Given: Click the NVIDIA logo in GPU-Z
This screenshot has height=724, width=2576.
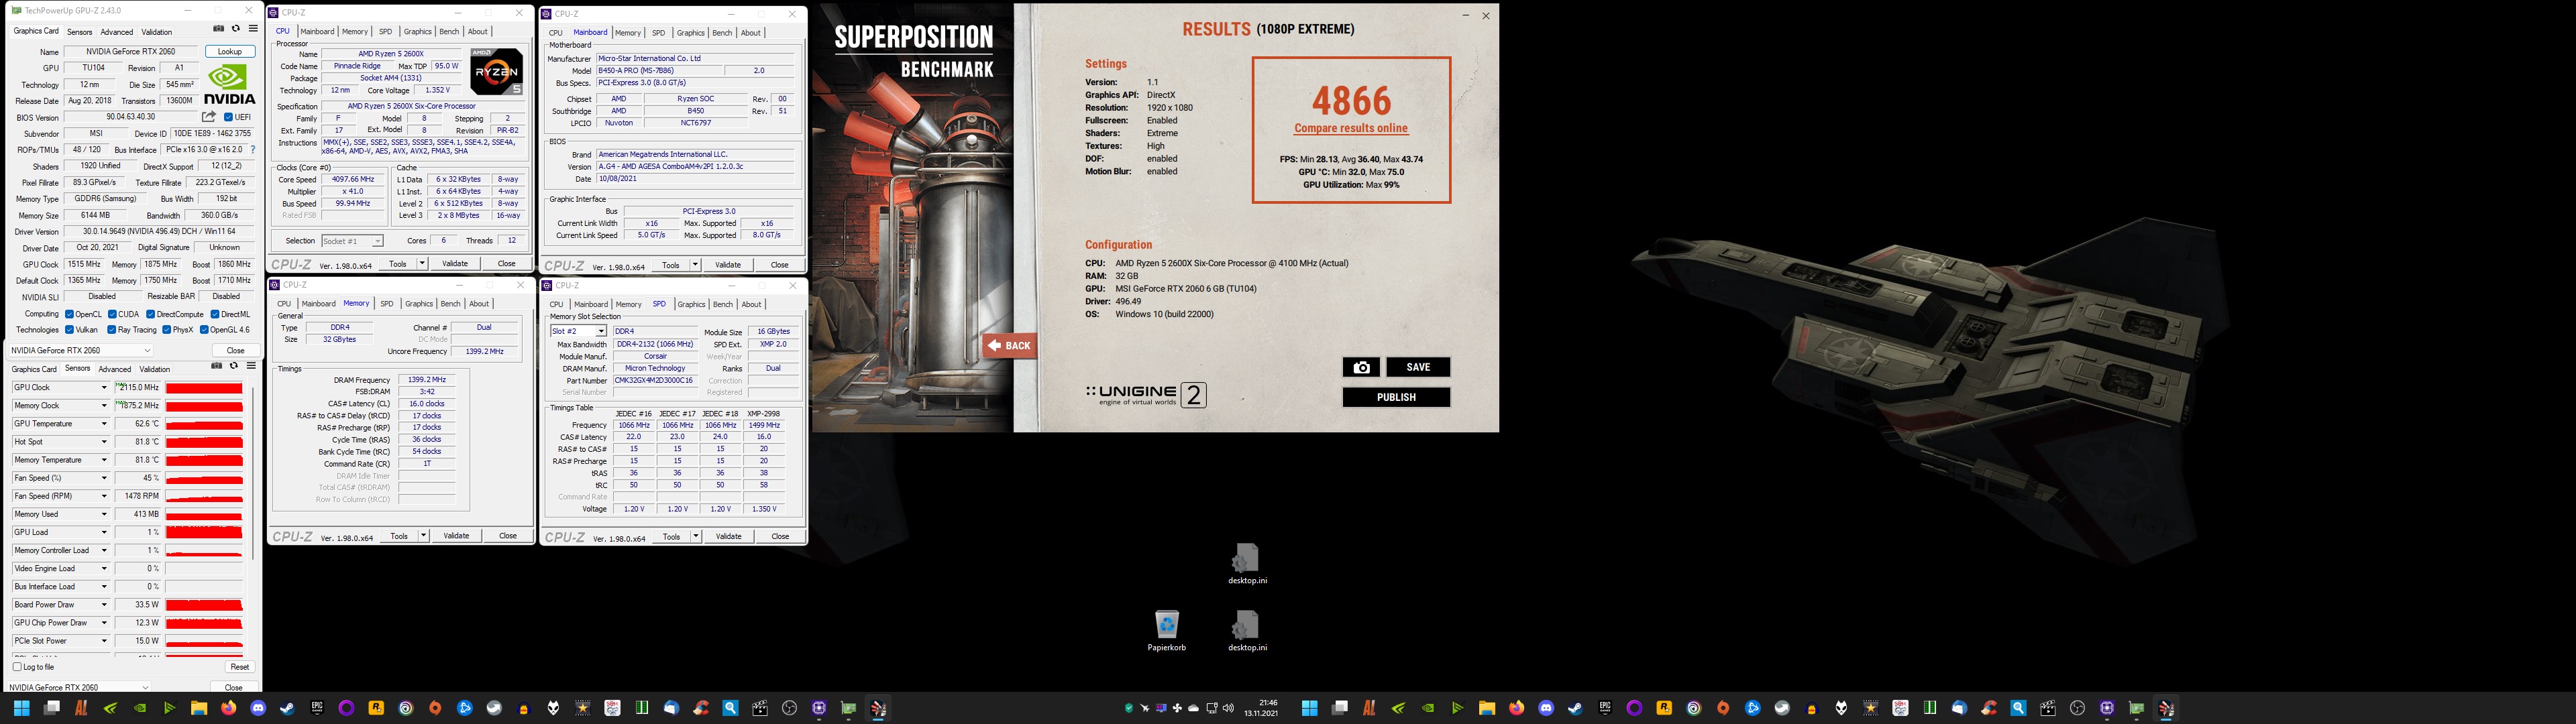Looking at the screenshot, I should click(x=230, y=84).
